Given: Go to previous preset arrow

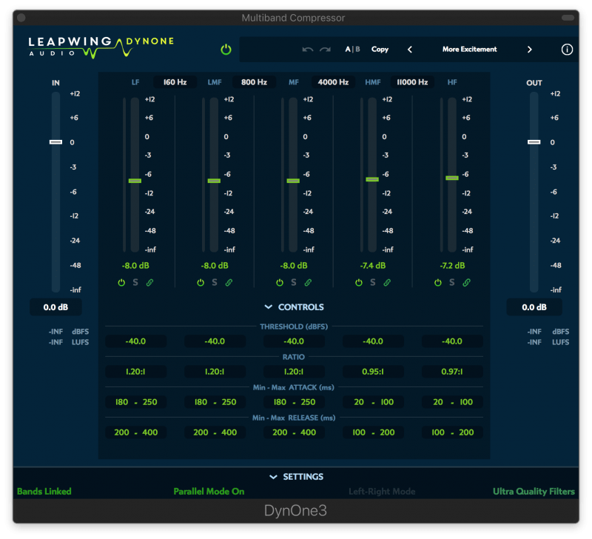Looking at the screenshot, I should [x=410, y=50].
